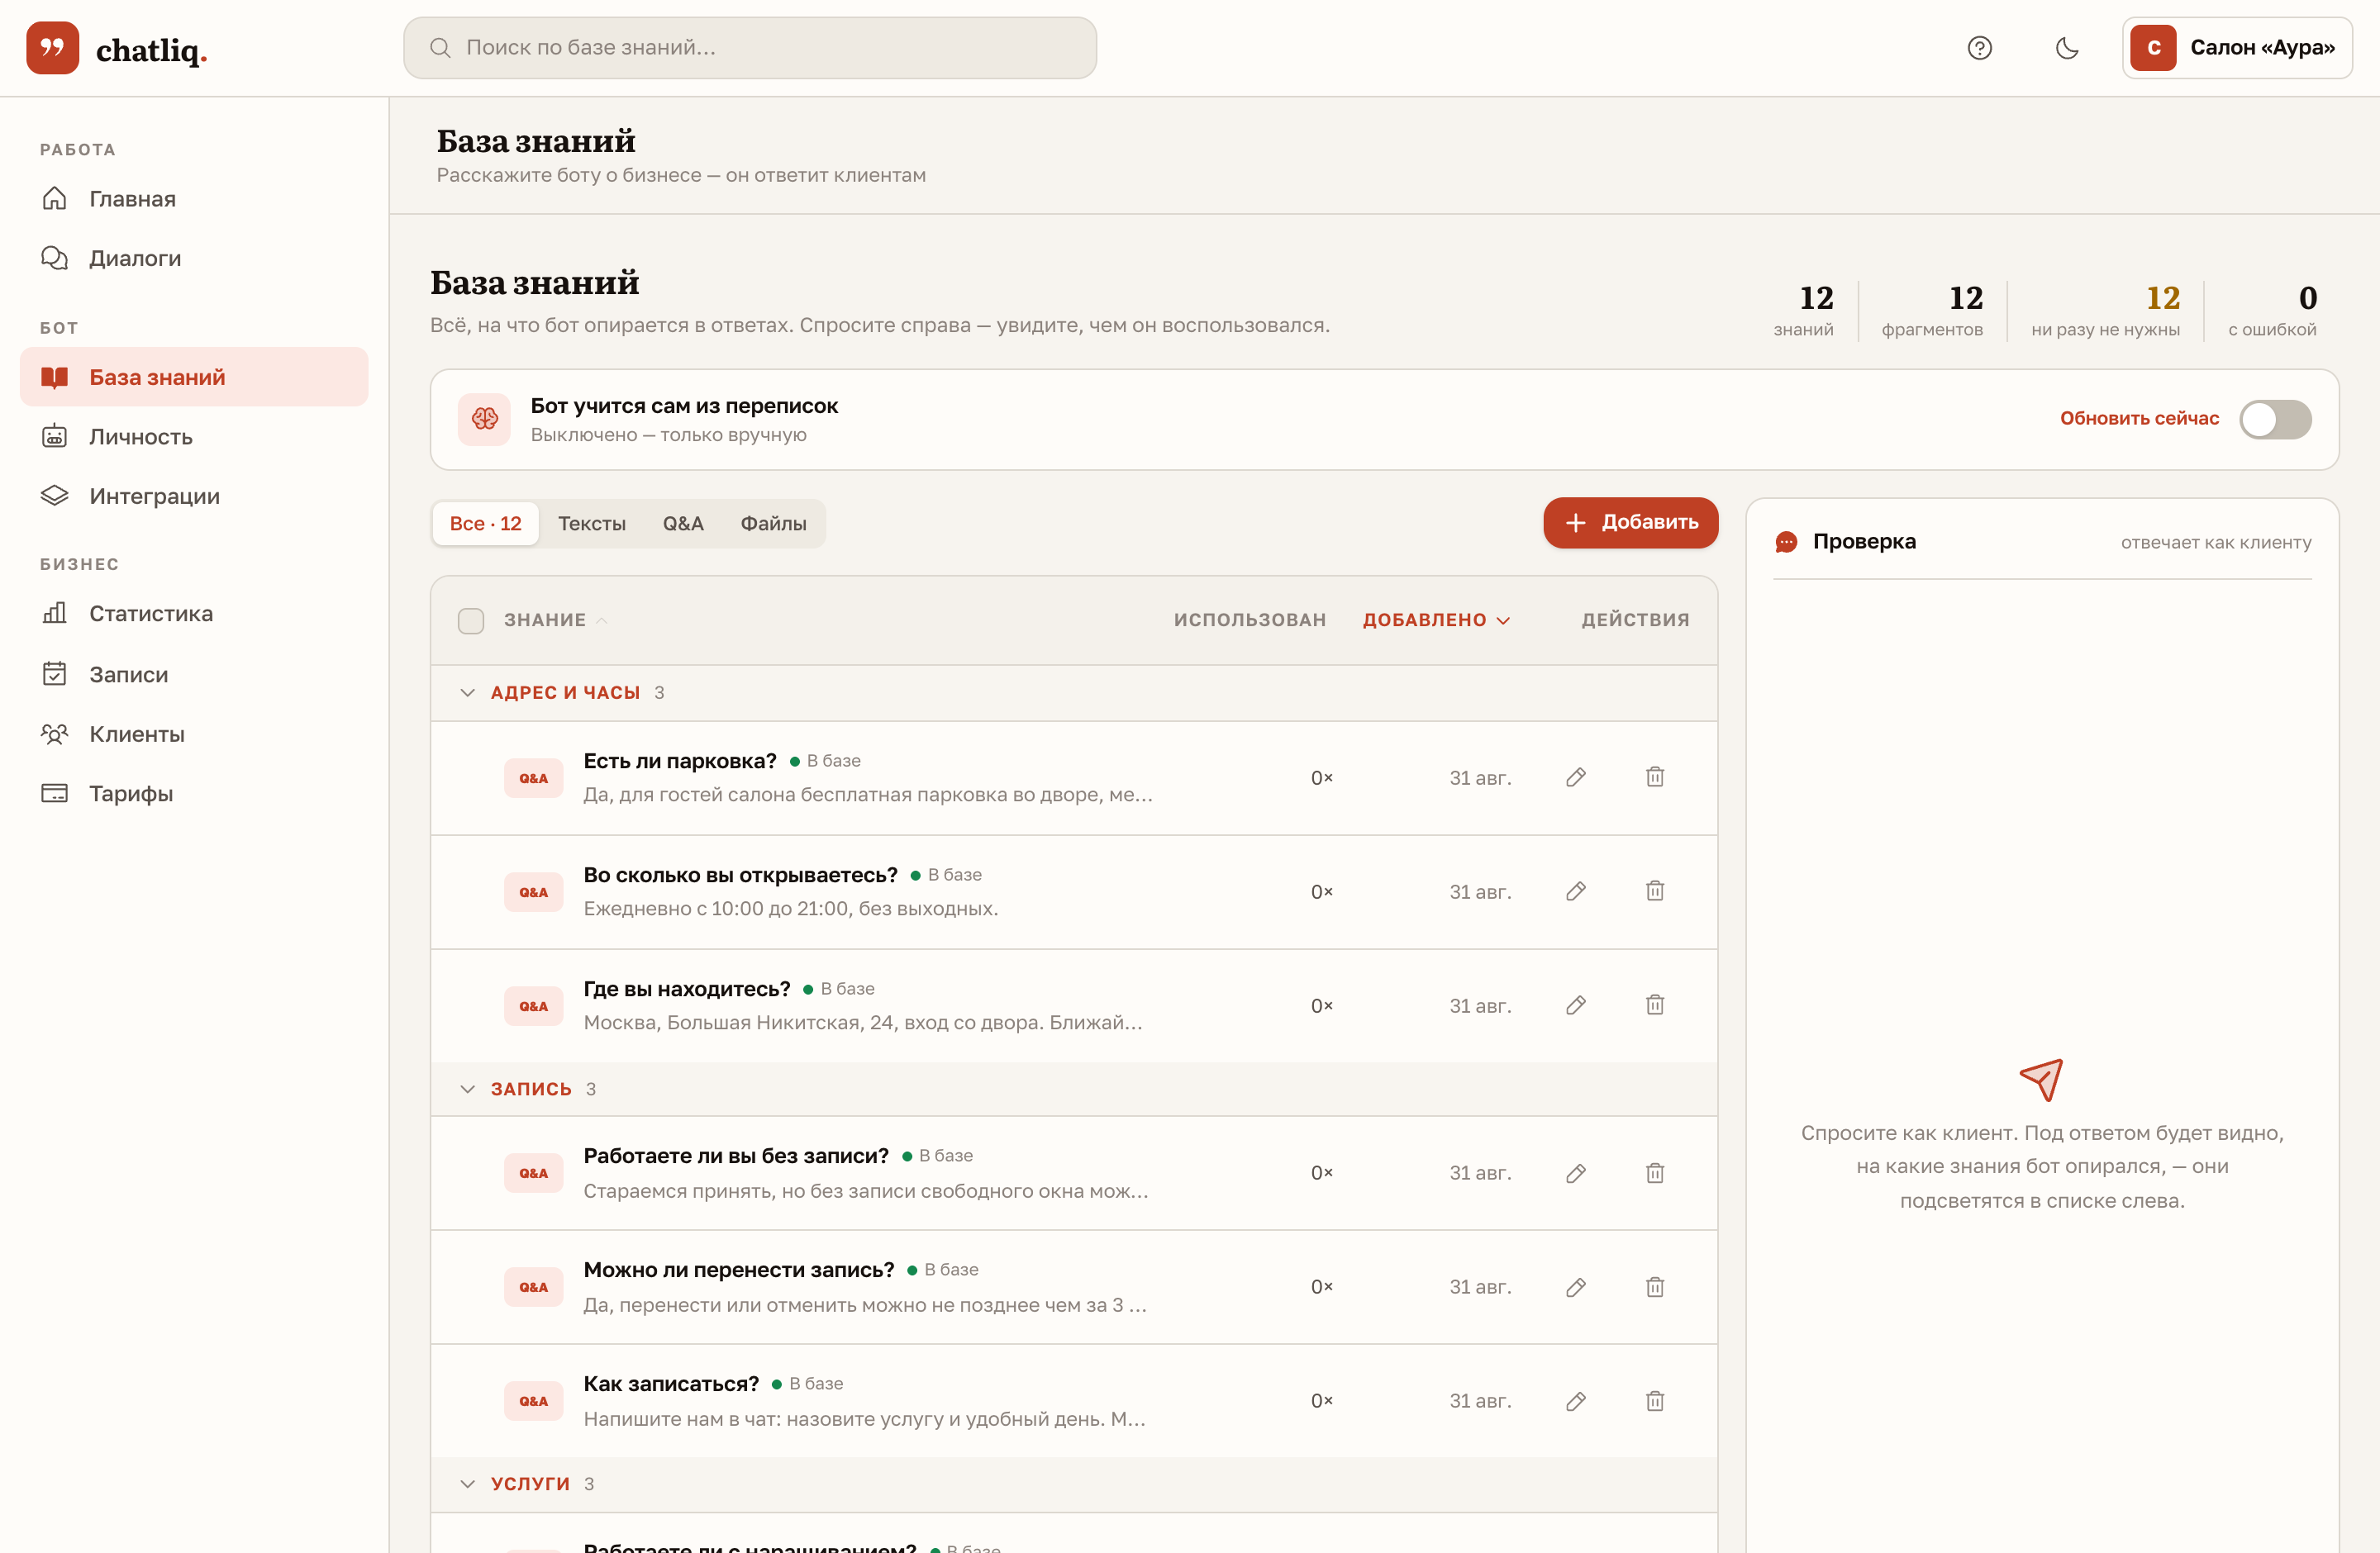
Task: Sort by the "Знание" column header
Action: click(x=555, y=620)
